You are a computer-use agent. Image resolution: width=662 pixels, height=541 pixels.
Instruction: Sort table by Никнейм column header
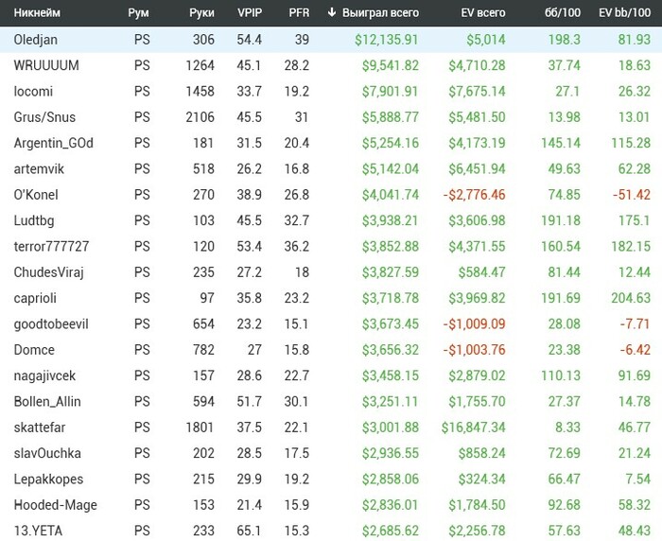tap(37, 13)
